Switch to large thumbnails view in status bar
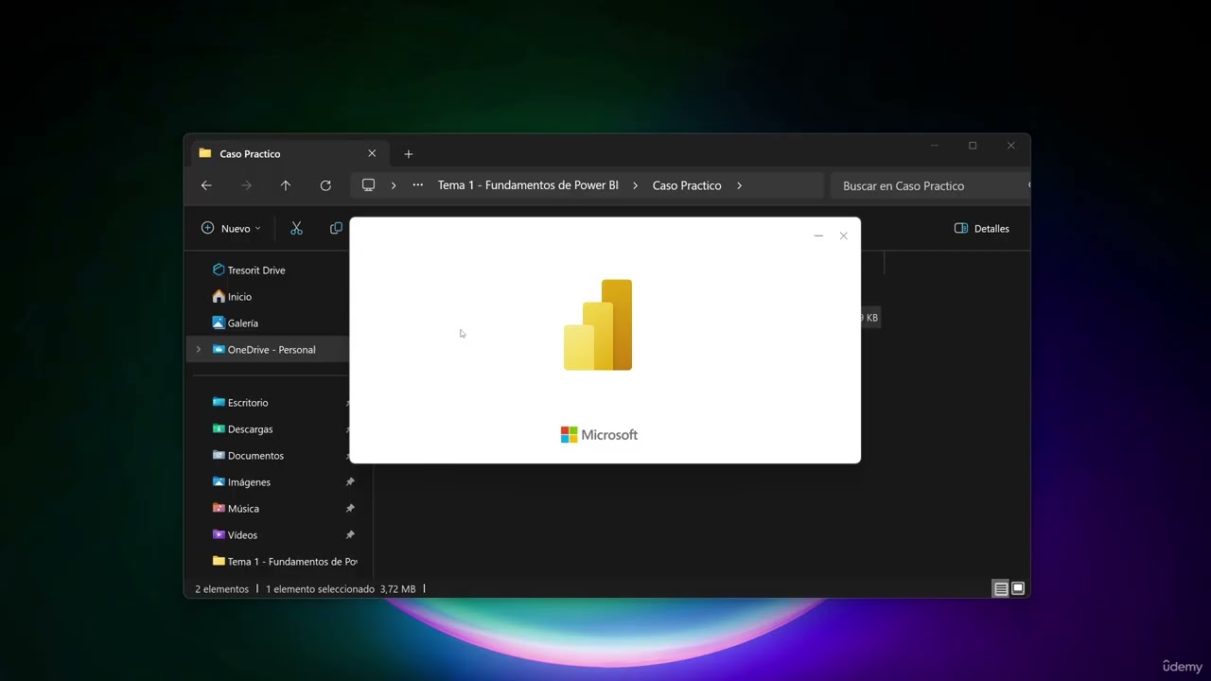Screen dimensions: 1211x681 [x=1018, y=588]
